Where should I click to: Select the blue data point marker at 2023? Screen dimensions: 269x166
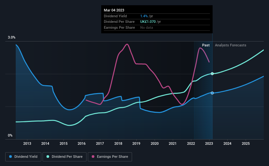click(212, 93)
